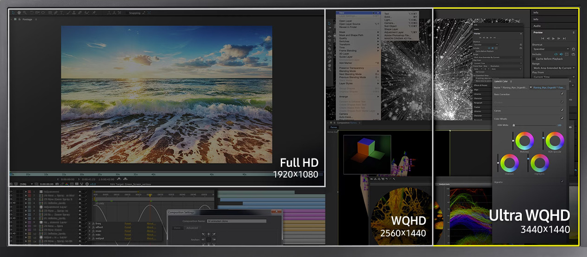Click the HDR Specular color wheel
The width and height of the screenshot is (587, 257).
555,141
